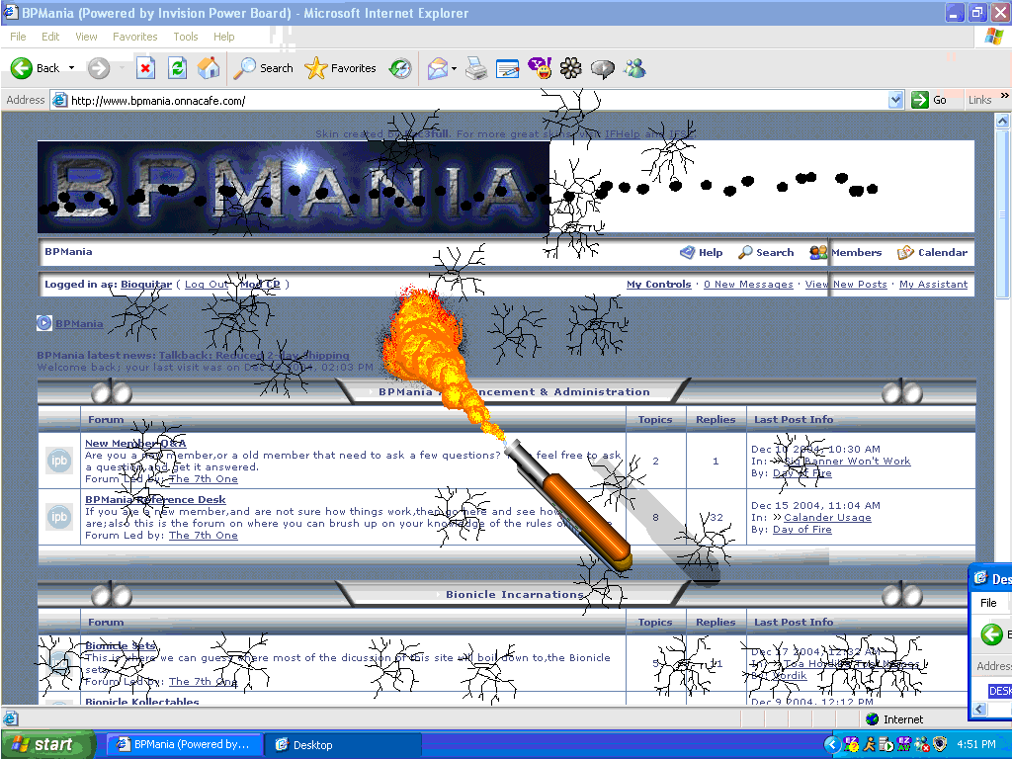Click the ipb icon beside New Member Q&A

coord(58,461)
